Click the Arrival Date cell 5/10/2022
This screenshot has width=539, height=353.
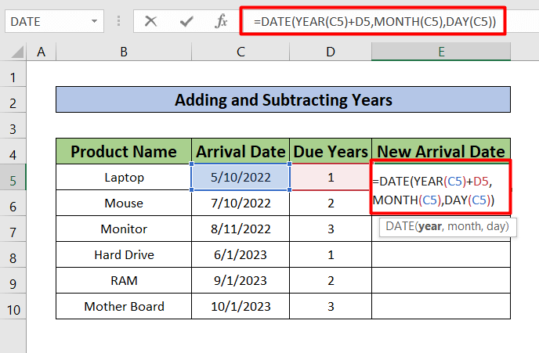pyautogui.click(x=241, y=178)
